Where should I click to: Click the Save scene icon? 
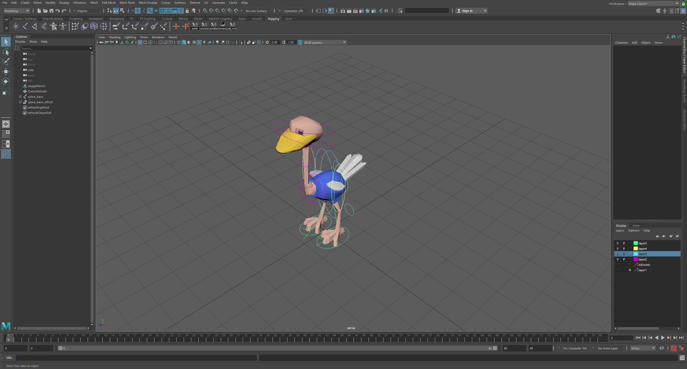pyautogui.click(x=52, y=11)
